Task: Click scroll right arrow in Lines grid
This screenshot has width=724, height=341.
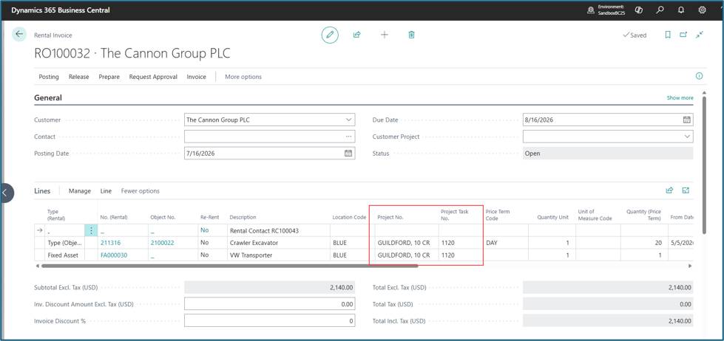Action: (x=690, y=266)
